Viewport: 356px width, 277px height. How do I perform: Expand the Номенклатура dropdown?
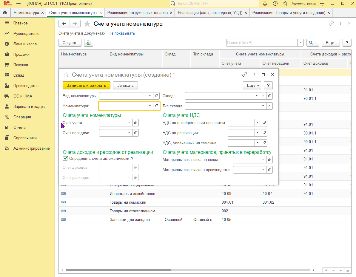point(150,106)
